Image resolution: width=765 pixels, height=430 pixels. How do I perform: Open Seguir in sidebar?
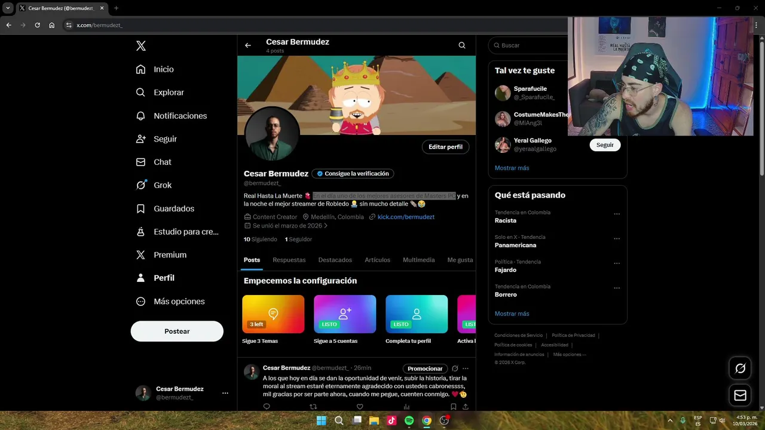(156, 139)
